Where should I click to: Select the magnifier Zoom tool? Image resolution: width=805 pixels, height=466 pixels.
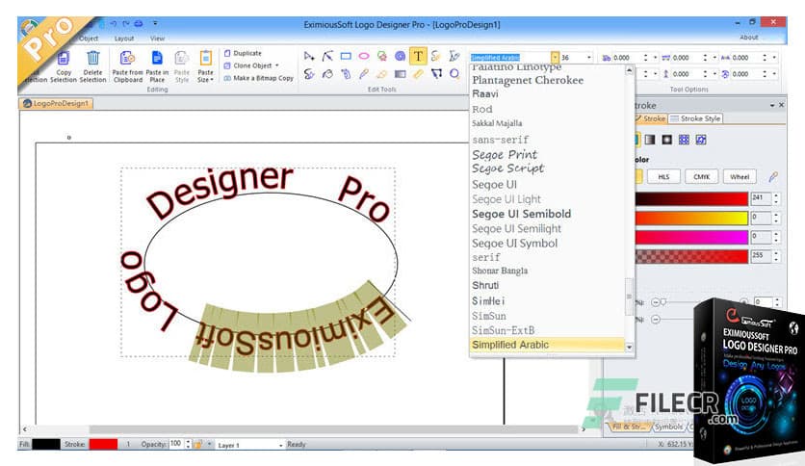point(454,74)
